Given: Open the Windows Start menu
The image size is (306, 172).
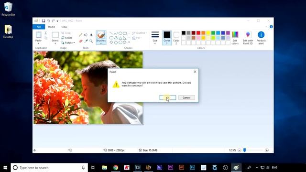Looking at the screenshot, I should coord(5,168).
